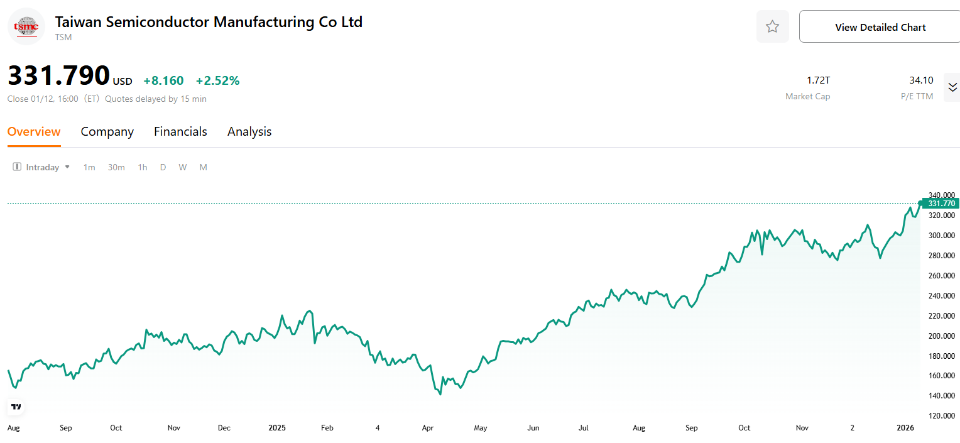Click the Market Cap value

coord(818,80)
